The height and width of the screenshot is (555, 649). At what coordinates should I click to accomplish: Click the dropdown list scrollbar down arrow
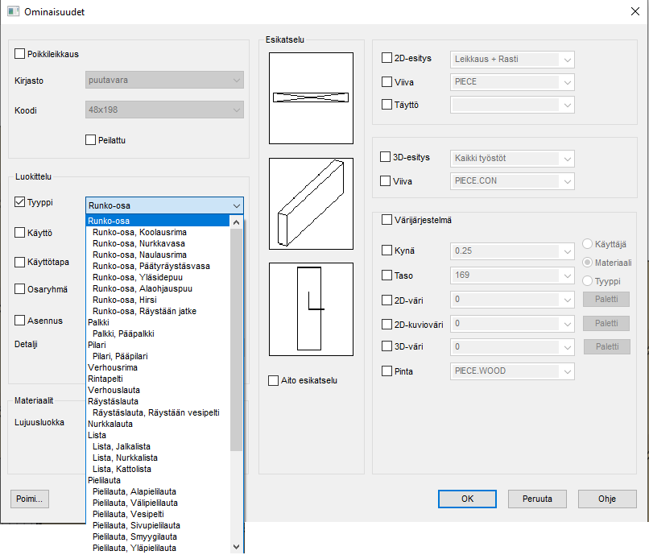click(x=236, y=546)
